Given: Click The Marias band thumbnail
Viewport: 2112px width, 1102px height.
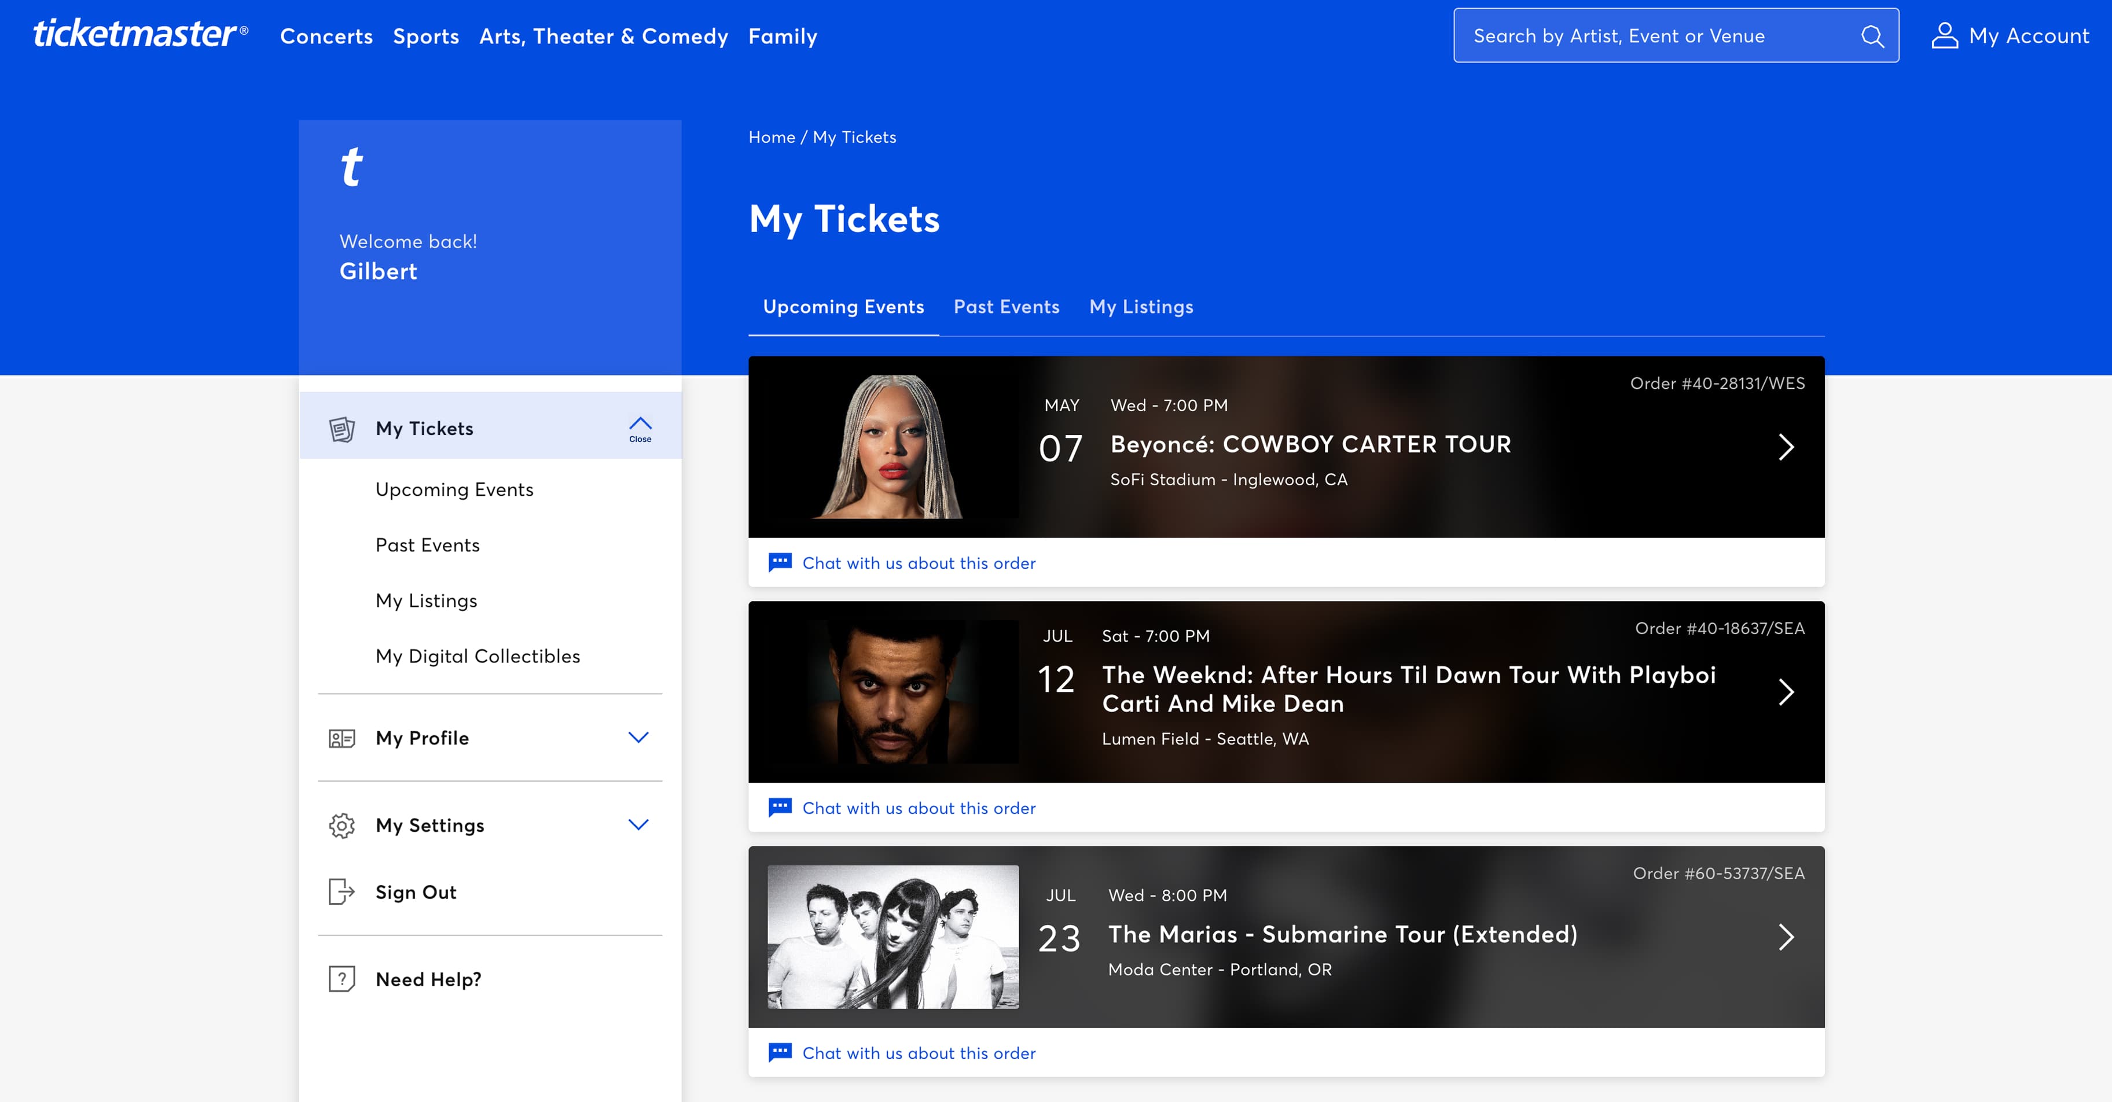Looking at the screenshot, I should (893, 937).
